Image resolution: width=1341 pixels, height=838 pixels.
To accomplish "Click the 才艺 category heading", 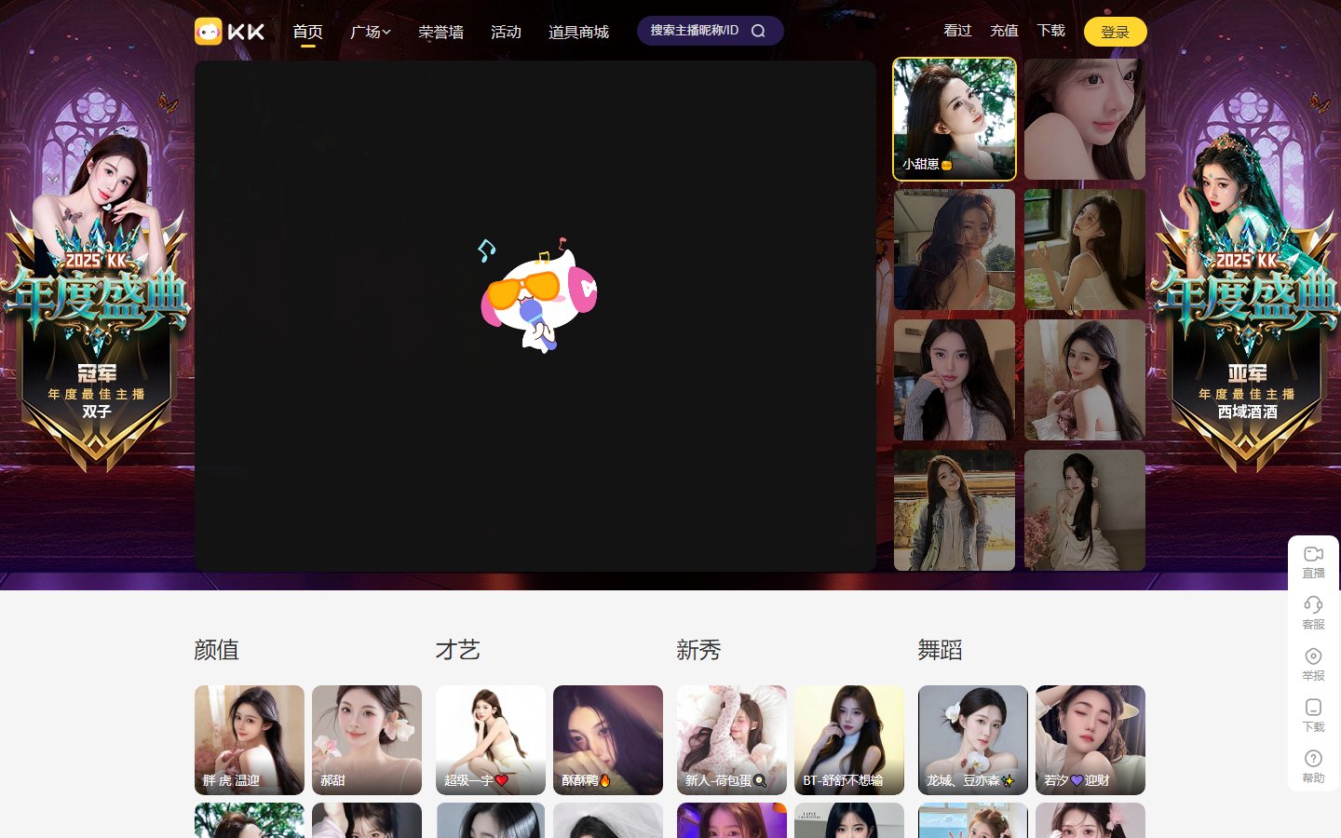I will [x=457, y=650].
